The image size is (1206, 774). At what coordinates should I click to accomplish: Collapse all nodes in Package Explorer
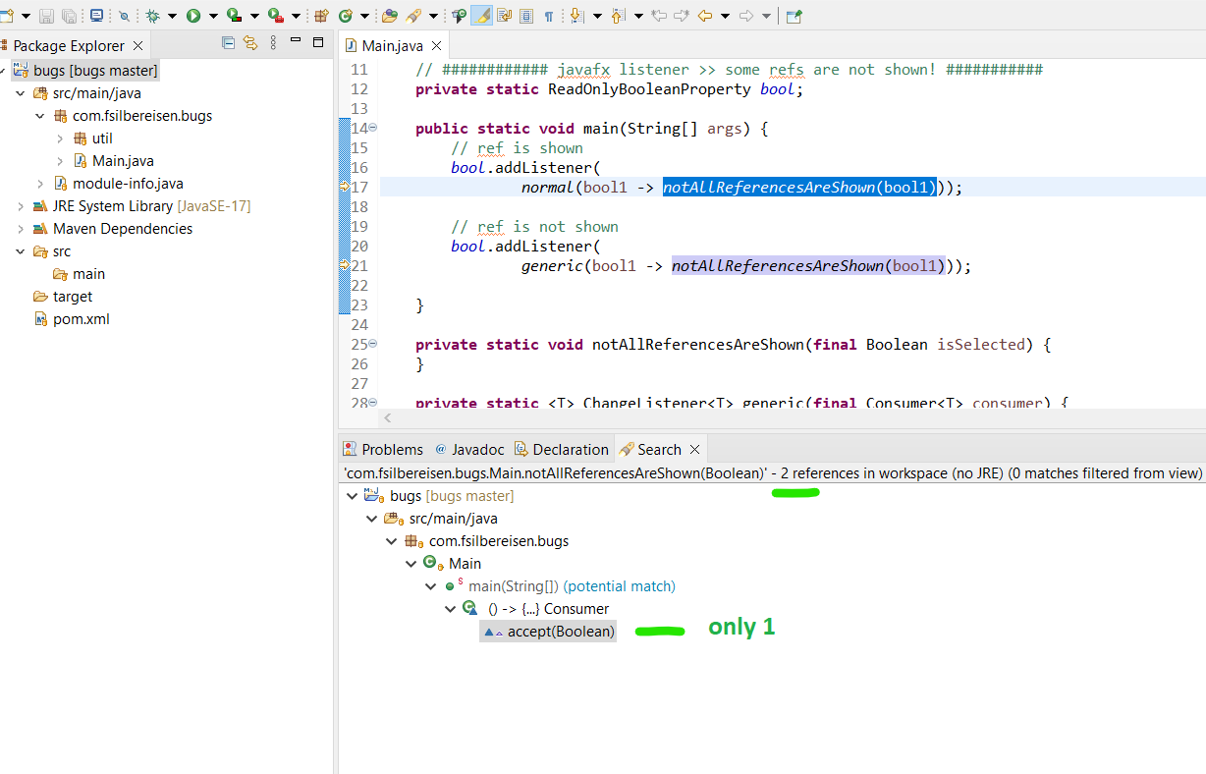(228, 44)
